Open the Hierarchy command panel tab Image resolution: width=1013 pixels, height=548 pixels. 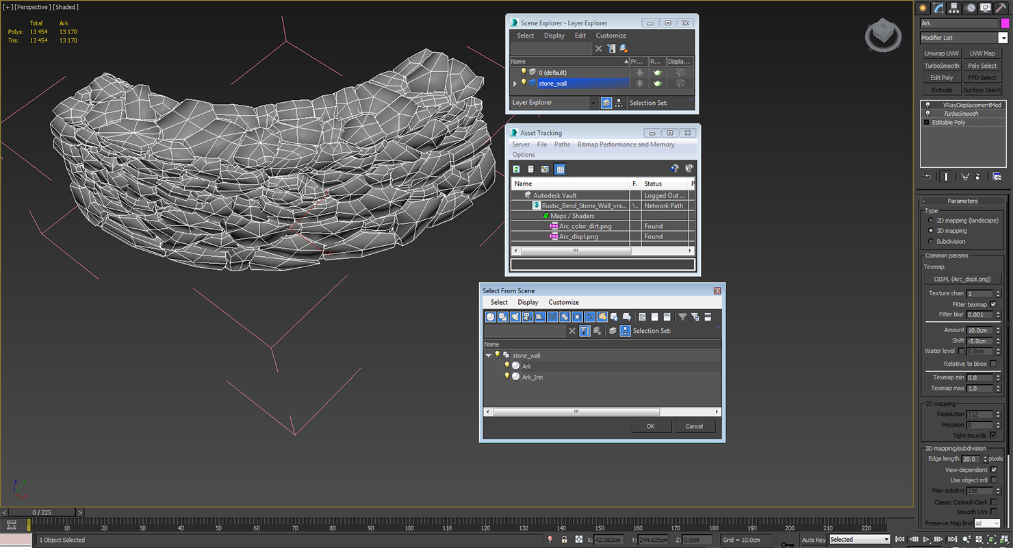pos(954,8)
